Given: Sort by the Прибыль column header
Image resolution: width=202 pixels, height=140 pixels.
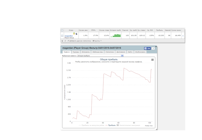Looking at the screenshot, I should (x=160, y=30).
